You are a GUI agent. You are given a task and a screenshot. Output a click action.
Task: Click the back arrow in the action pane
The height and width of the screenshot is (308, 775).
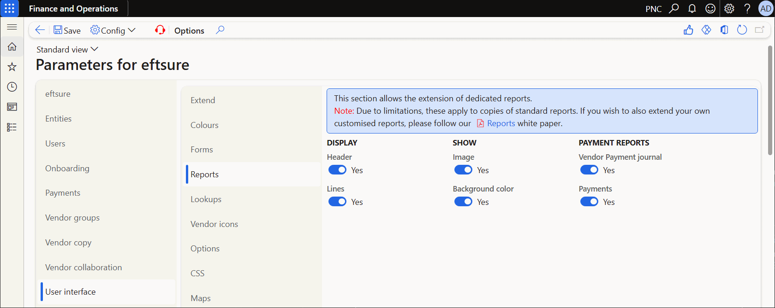pyautogui.click(x=40, y=30)
